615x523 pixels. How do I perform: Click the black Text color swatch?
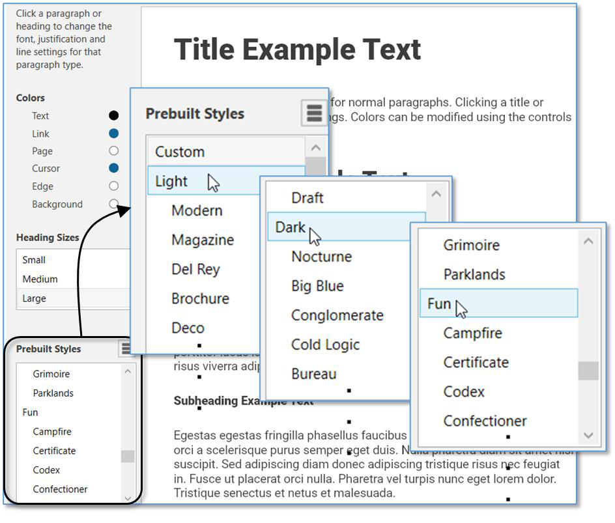pos(113,116)
